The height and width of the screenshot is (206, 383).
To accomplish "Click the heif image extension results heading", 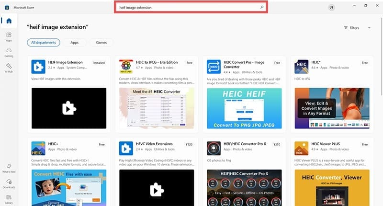I will pos(57,27).
